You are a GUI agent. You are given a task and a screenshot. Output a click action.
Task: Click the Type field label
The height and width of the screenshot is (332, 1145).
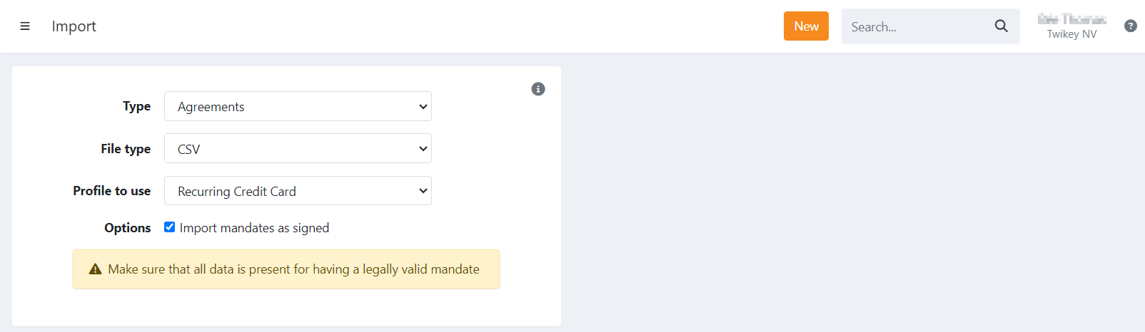click(136, 106)
